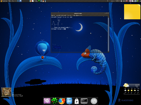Open the terminal icon in the dock
The width and height of the screenshot is (141, 105).
(84, 101)
